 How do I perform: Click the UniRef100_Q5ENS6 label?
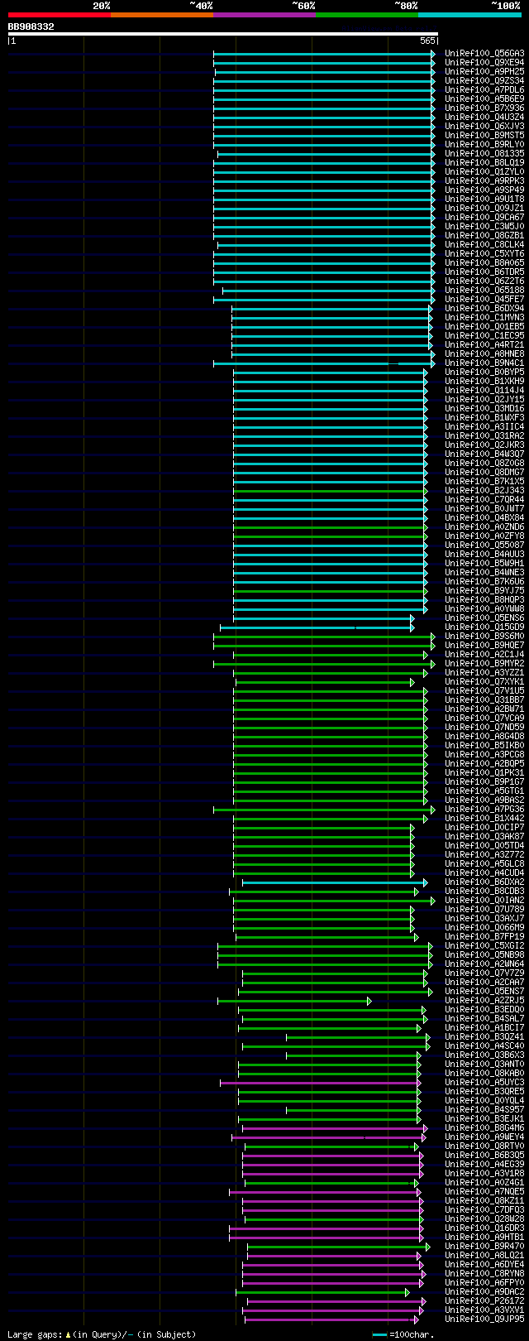pyautogui.click(x=484, y=618)
